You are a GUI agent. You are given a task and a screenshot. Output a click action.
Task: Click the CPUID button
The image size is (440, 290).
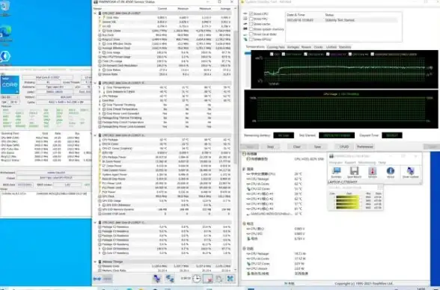pos(344,146)
